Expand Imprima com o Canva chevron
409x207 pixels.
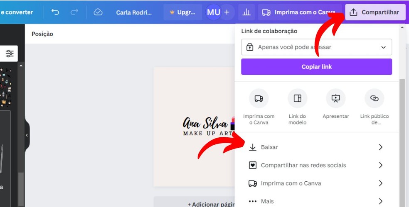381,183
